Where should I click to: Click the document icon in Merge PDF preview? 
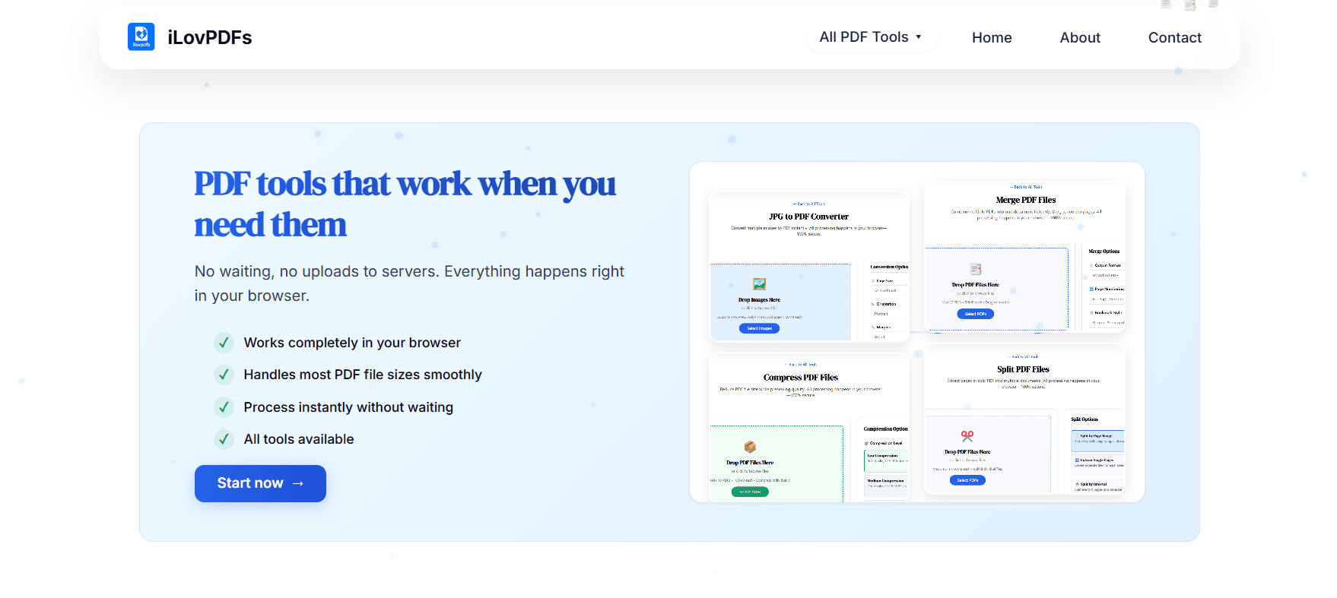tap(975, 269)
